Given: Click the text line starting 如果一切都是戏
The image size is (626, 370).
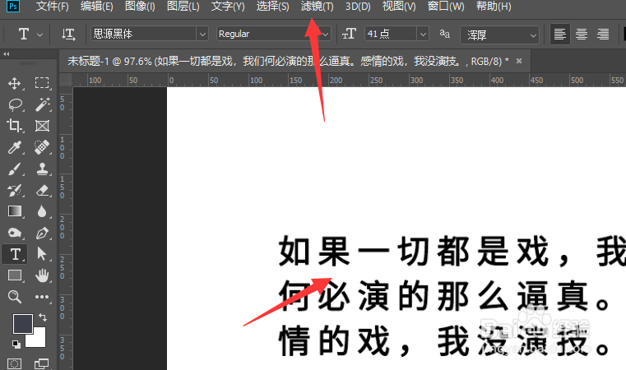Looking at the screenshot, I should [452, 252].
